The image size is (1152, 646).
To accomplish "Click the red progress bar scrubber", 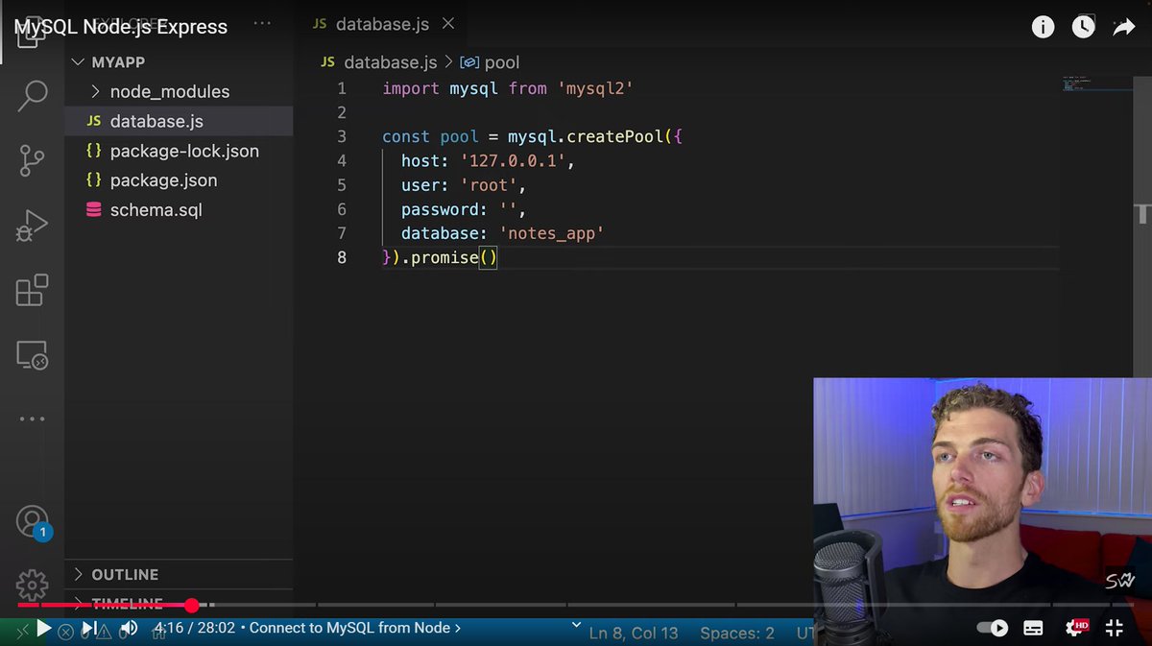I will 191,605.
